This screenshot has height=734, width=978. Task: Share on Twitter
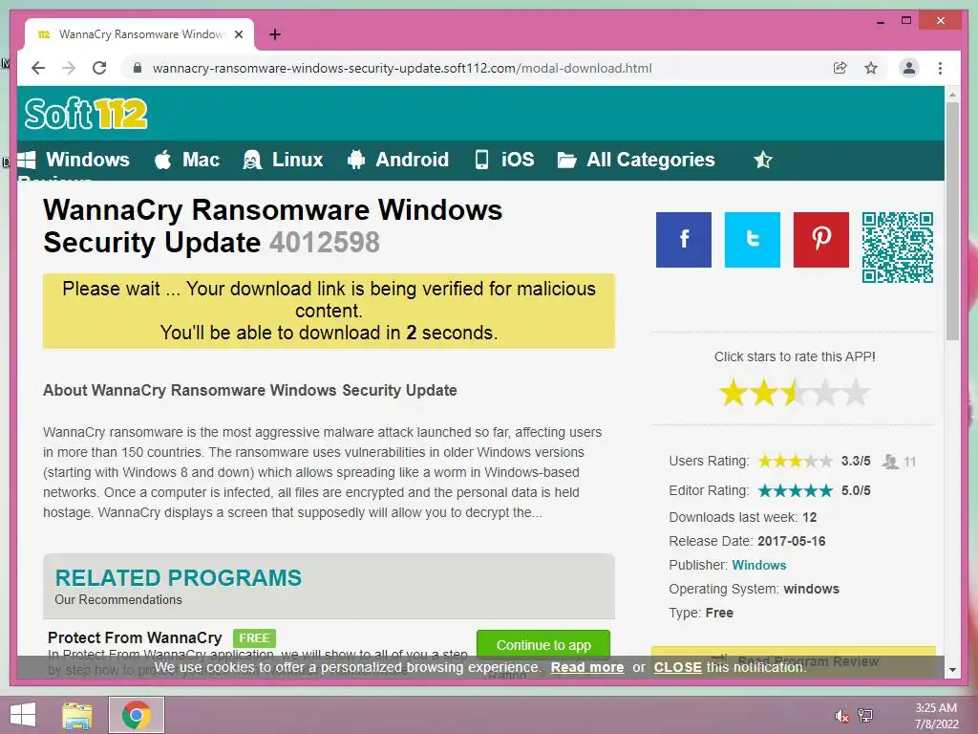753,240
